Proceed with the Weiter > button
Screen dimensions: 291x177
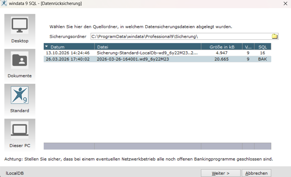click(221, 173)
